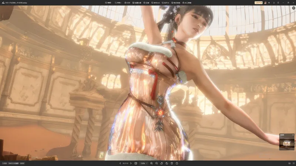The height and width of the screenshot is (166, 296).
Task: Click the 打印 print toolbar item
Action: tap(128, 3)
